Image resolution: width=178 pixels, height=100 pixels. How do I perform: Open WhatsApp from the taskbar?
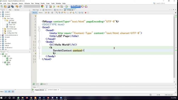pyautogui.click(x=18, y=98)
